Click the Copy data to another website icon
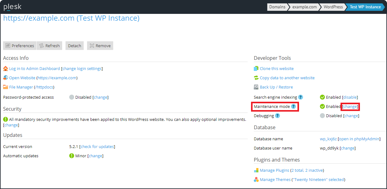The width and height of the screenshot is (387, 189). 256,78
